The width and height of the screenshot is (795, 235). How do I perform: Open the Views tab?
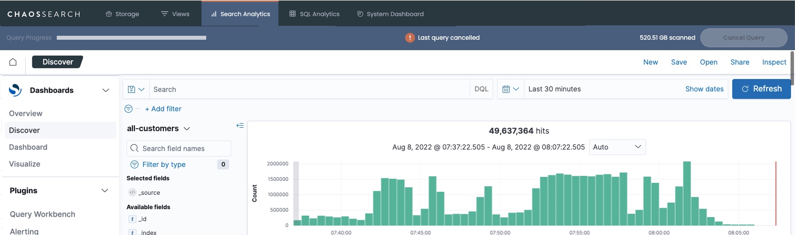[175, 14]
